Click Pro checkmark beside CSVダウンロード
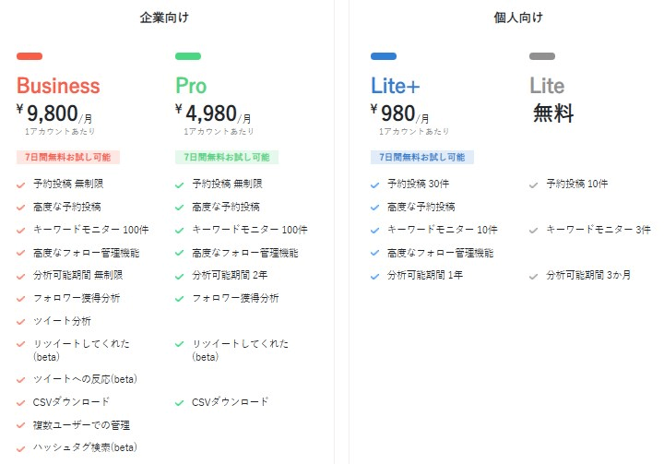664x464 pixels. (180, 402)
